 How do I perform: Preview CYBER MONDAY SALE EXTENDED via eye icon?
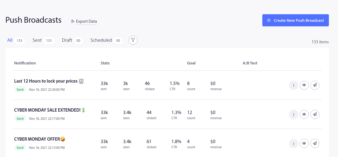point(304,114)
